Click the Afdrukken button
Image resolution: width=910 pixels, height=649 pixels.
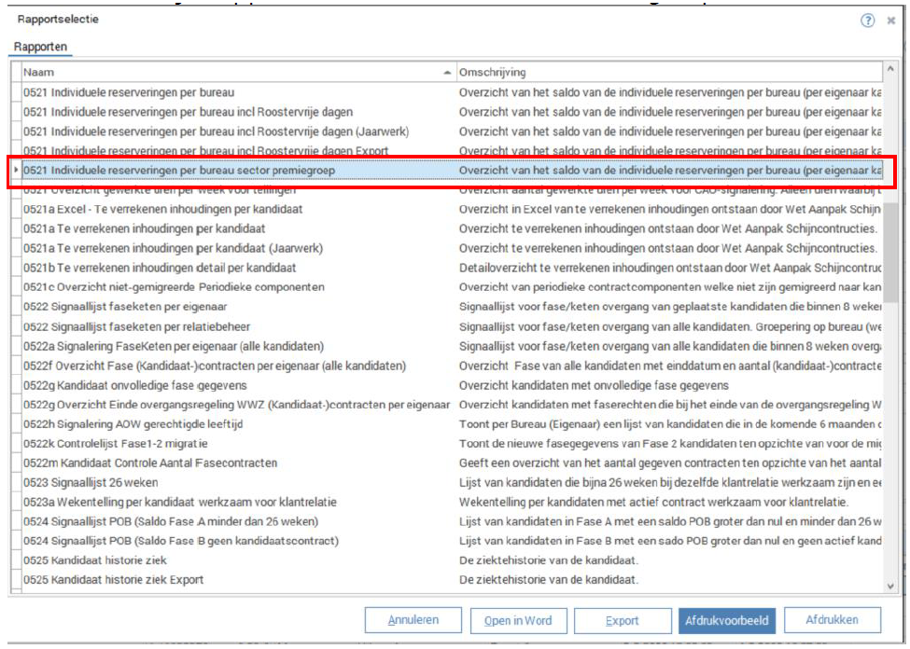pos(832,620)
